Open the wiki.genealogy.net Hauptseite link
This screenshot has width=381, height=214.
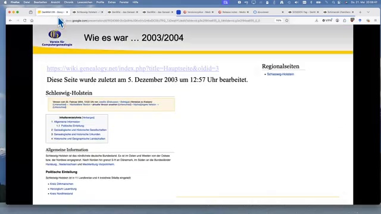coord(133,68)
